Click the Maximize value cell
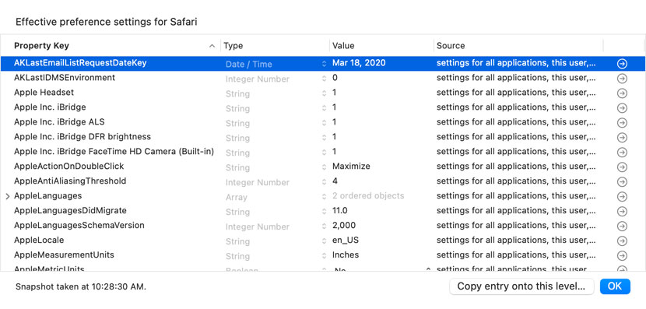The height and width of the screenshot is (309, 646). 351,166
